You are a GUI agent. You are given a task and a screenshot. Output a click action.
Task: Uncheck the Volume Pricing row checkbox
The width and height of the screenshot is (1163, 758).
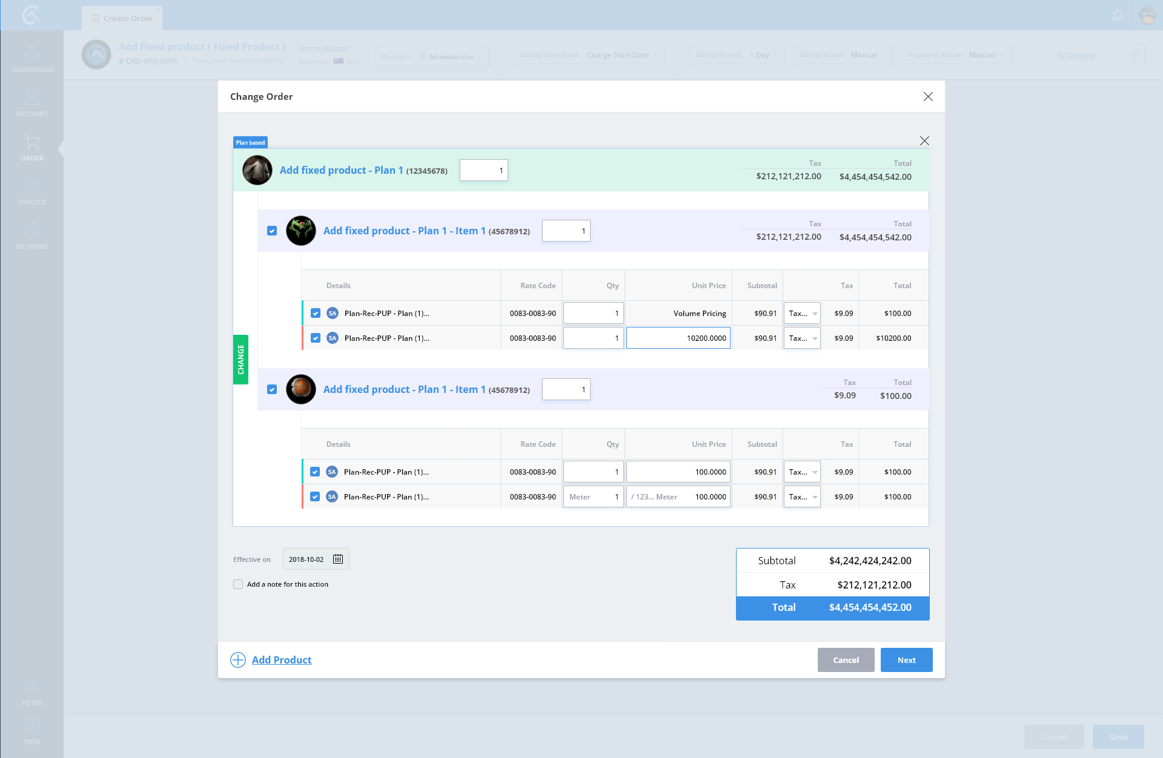click(x=316, y=313)
